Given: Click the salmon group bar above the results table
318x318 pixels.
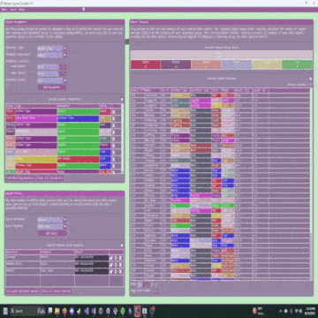Looking at the screenshot, I should (x=207, y=64).
